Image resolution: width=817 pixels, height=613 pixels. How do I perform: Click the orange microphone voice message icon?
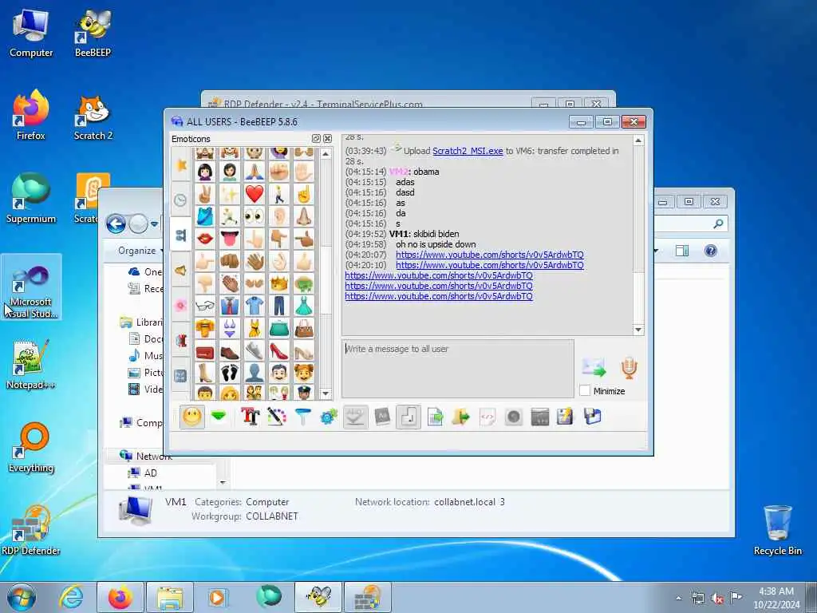pos(629,367)
